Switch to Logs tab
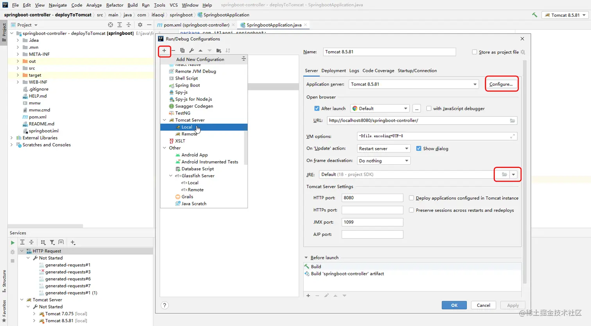The image size is (591, 326). click(x=354, y=71)
